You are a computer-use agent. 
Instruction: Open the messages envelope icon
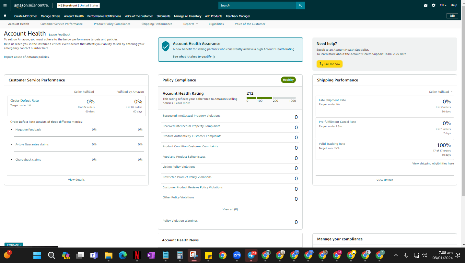point(426,5)
